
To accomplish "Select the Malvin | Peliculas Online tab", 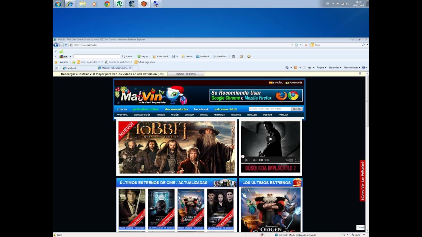I will pyautogui.click(x=115, y=68).
